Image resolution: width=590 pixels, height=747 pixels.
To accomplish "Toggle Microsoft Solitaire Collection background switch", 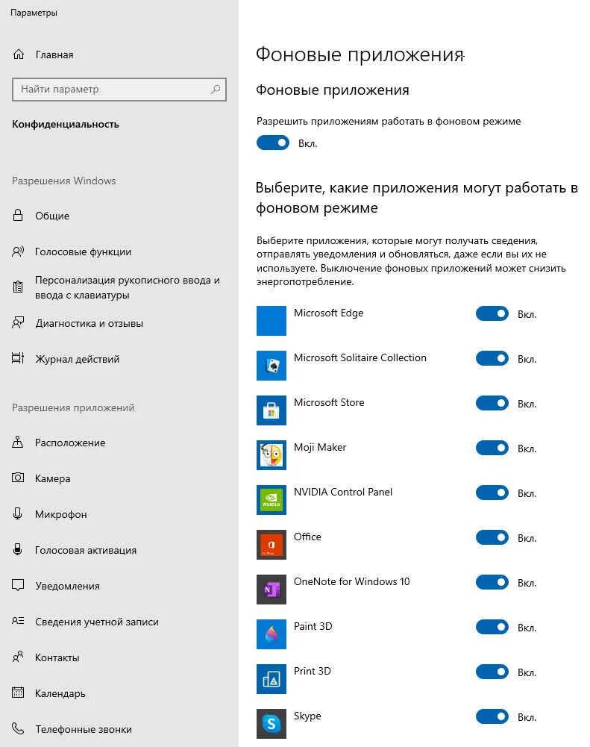I will 492,358.
